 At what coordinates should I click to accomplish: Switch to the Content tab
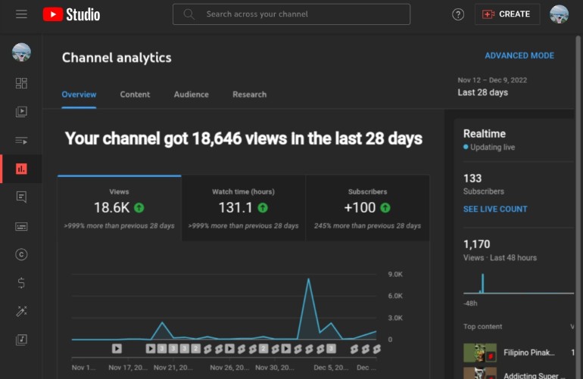pyautogui.click(x=135, y=95)
